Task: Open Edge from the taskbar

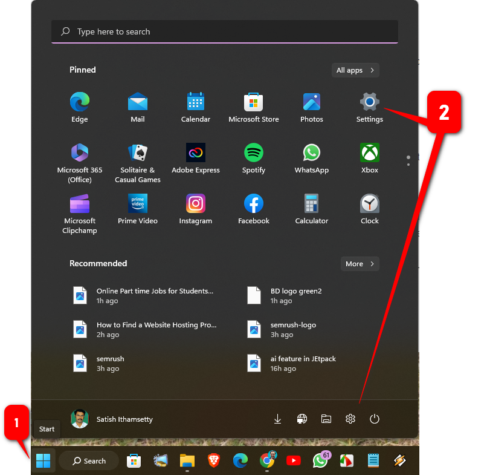Action: 240,460
